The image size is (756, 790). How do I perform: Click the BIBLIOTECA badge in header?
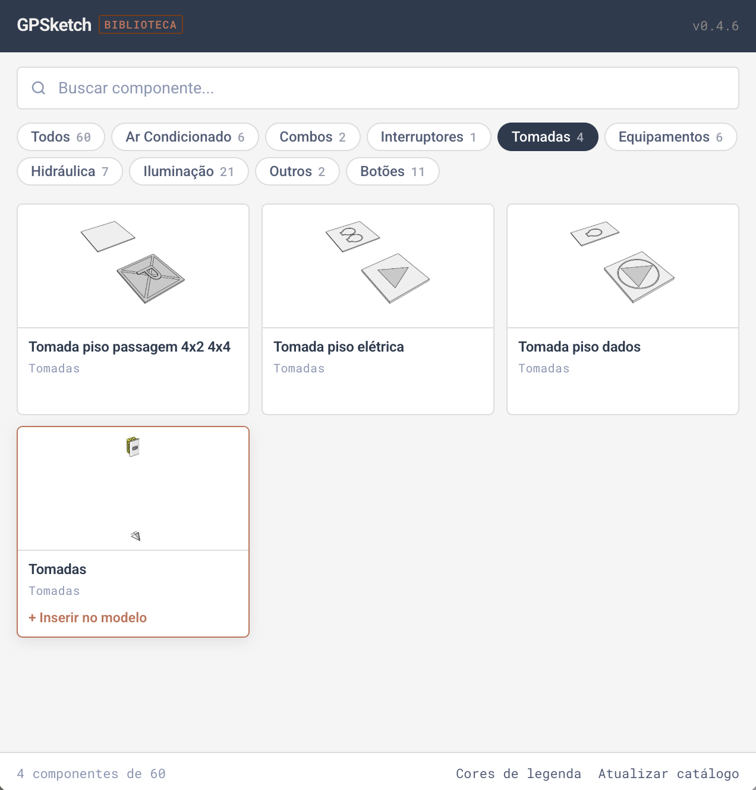(141, 25)
